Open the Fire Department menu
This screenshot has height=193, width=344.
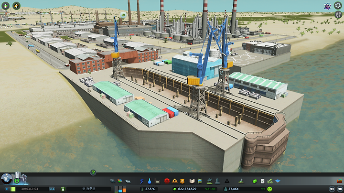point(175,181)
